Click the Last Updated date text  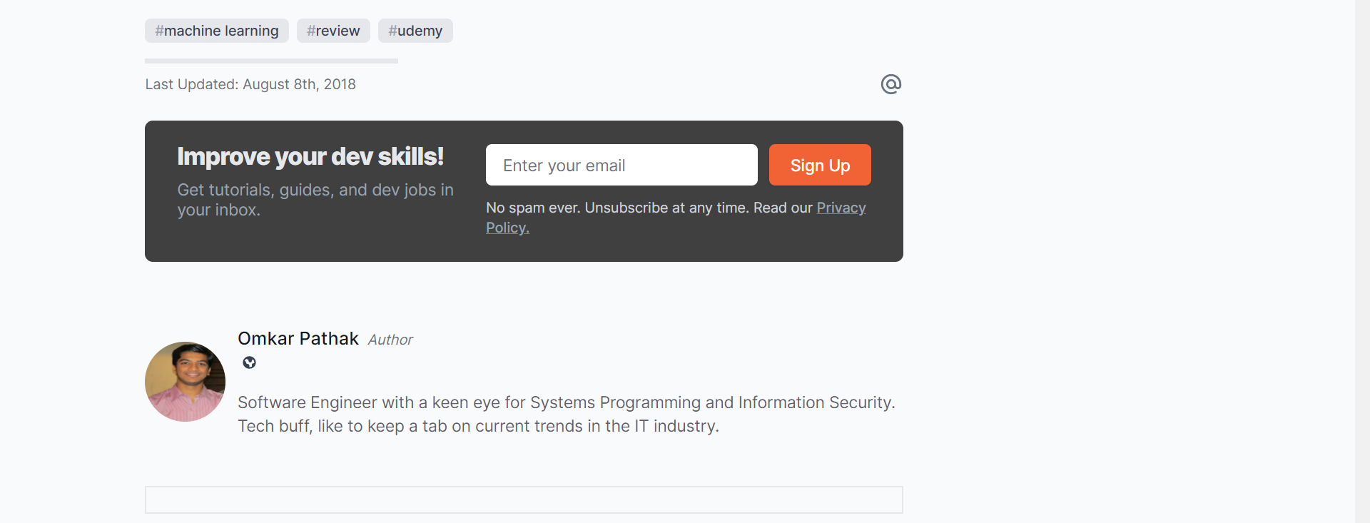click(250, 84)
